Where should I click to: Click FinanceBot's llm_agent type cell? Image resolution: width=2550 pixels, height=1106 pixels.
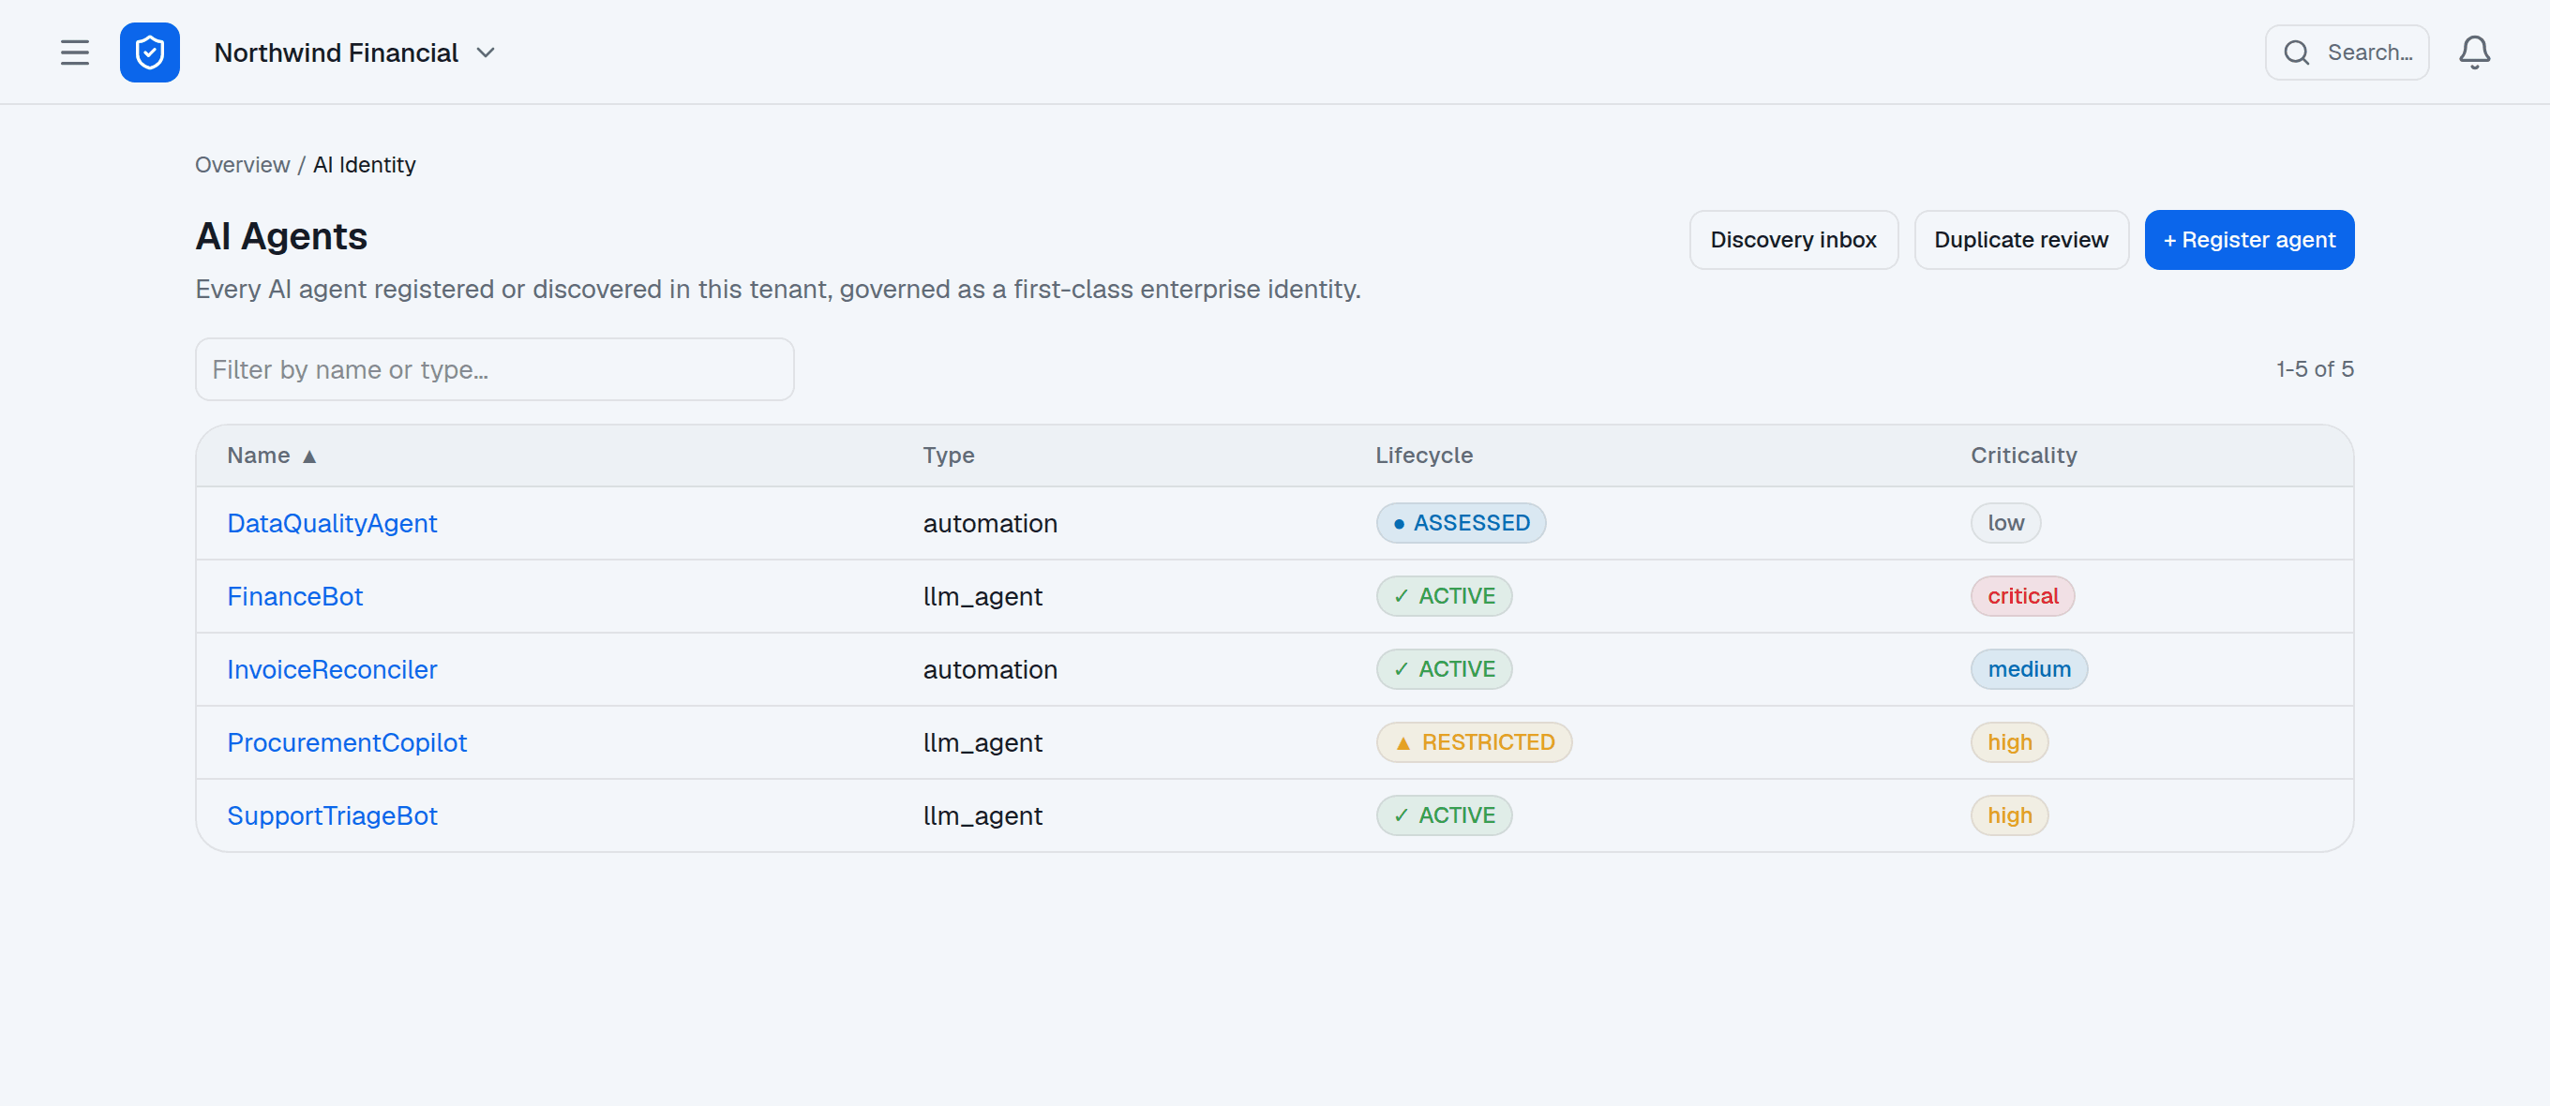pos(982,596)
